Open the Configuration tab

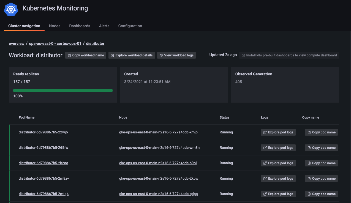130,26
